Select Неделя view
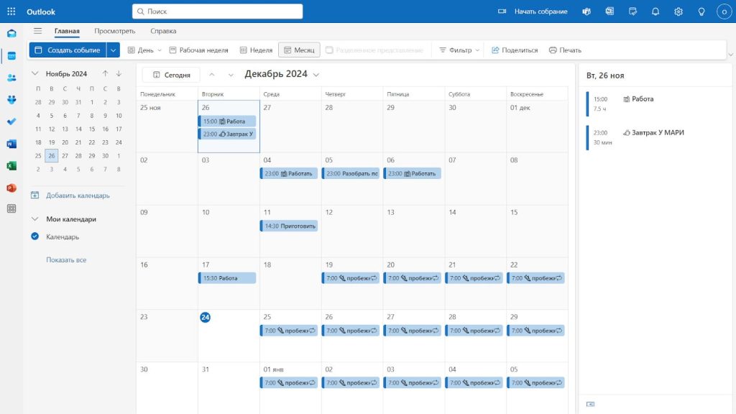The height and width of the screenshot is (414, 736). [x=256, y=50]
